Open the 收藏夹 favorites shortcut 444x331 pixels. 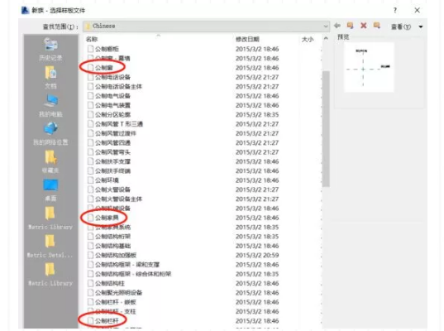point(50,161)
